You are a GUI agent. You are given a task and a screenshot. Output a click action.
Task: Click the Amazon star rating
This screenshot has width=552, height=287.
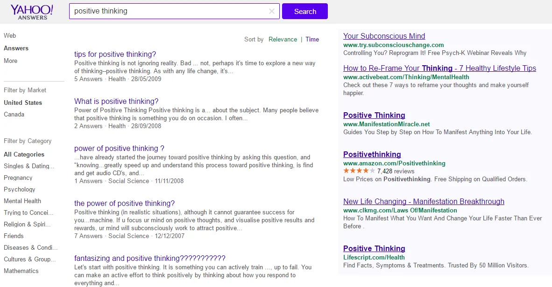tap(359, 171)
